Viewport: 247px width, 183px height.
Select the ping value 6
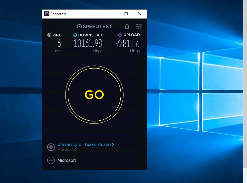click(x=59, y=43)
